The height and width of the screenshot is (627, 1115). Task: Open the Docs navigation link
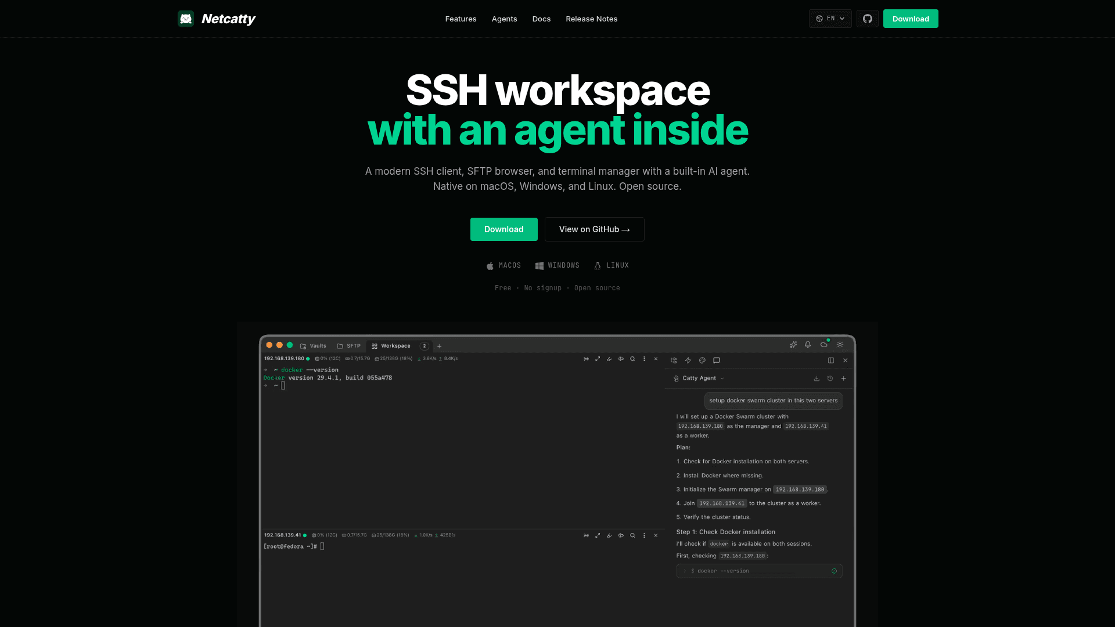(x=541, y=19)
